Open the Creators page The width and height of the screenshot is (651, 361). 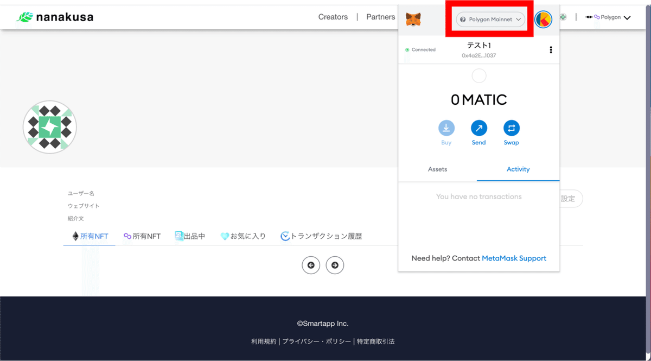333,17
